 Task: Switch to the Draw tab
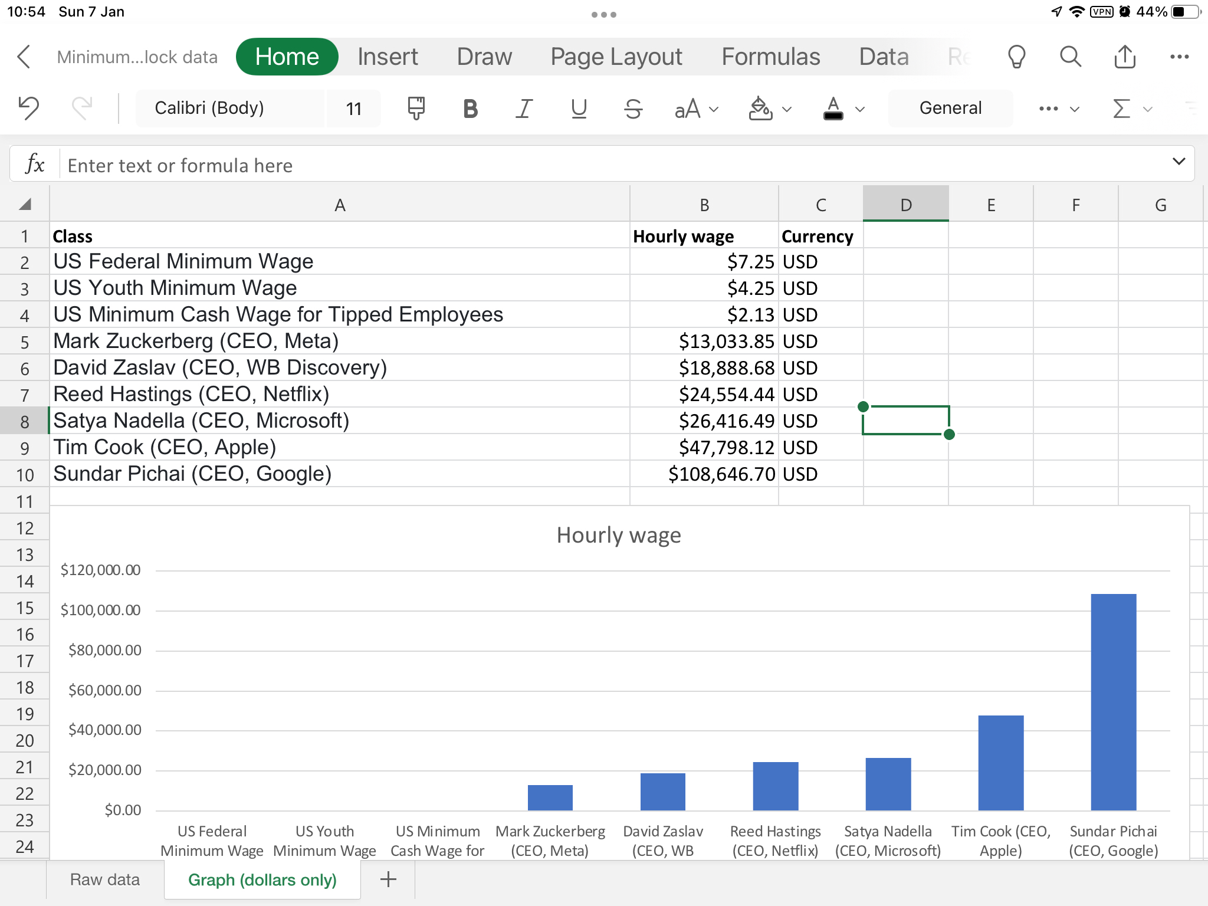point(484,57)
